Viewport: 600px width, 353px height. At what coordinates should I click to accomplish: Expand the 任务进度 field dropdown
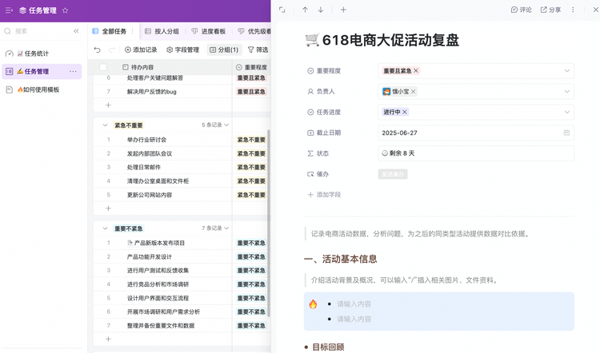(x=566, y=112)
